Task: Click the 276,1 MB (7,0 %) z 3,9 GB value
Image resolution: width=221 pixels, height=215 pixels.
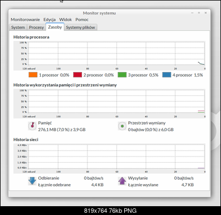Action: pos(62,130)
